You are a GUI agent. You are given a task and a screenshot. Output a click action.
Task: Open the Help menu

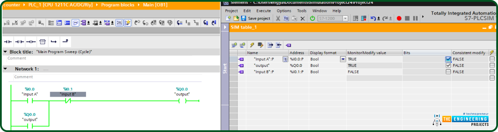tap(337, 11)
